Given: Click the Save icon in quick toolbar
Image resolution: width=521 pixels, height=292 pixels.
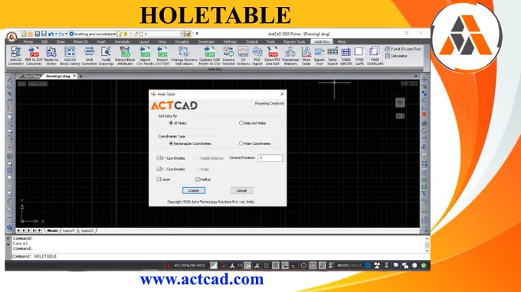Looking at the screenshot, I should [38, 34].
